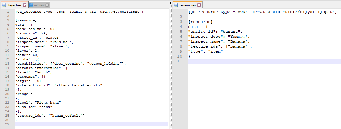341x129 pixels.
Task: Click the "label": "Punch" line
Action: coord(34,72)
